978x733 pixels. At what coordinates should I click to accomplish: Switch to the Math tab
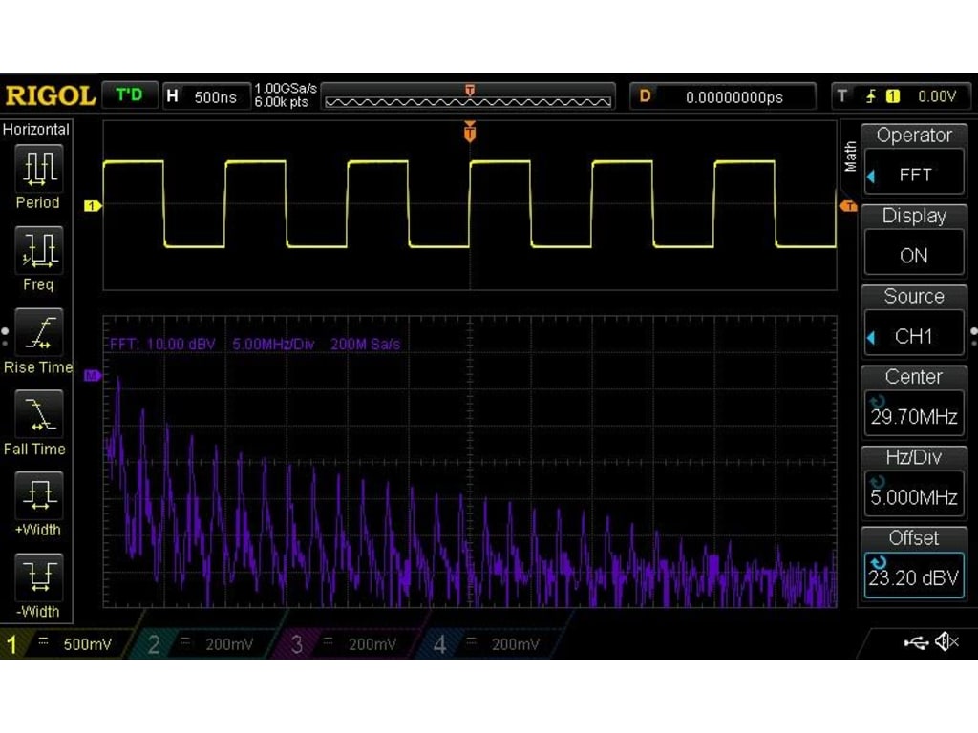click(850, 157)
